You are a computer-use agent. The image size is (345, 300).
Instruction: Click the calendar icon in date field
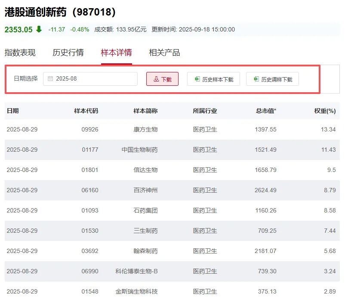[50, 79]
